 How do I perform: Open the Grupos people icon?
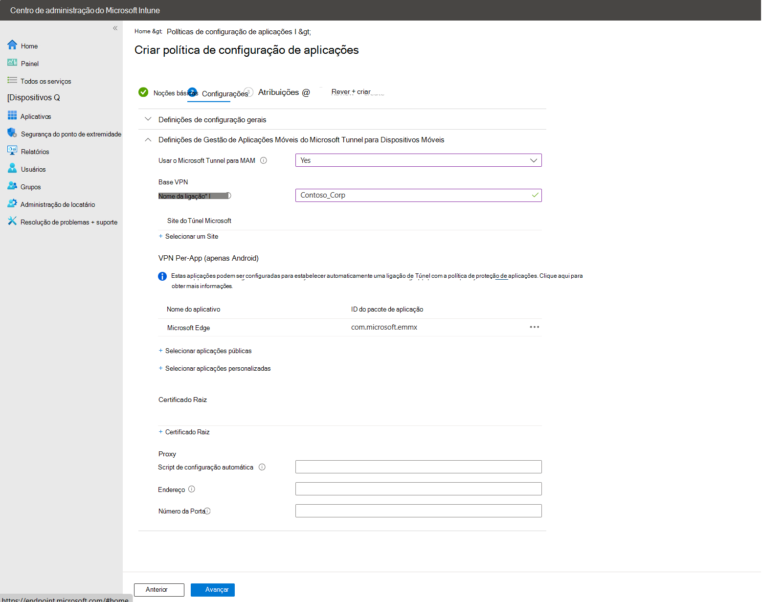(12, 186)
